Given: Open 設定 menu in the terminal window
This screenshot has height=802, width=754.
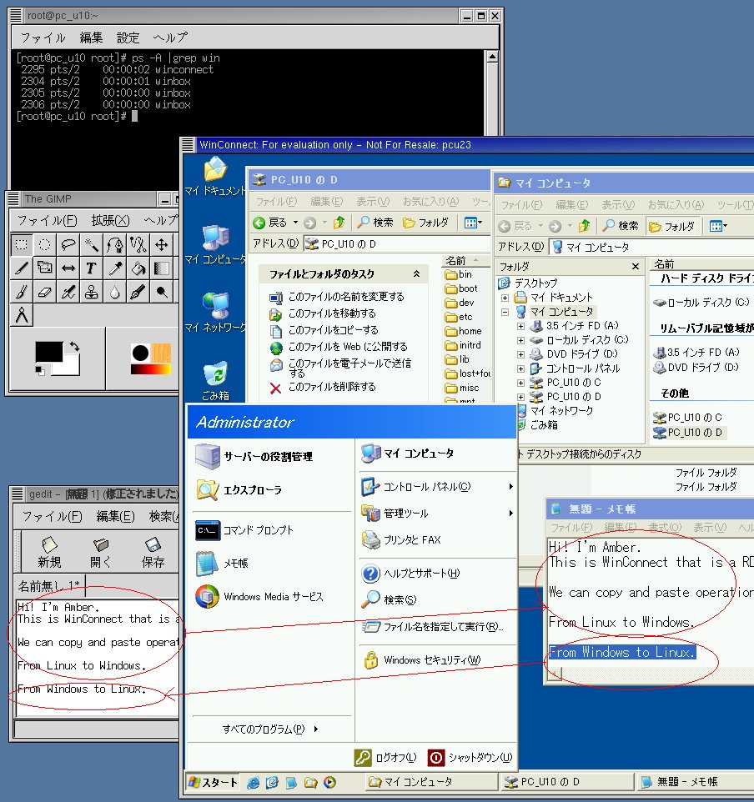Looking at the screenshot, I should coord(128,38).
